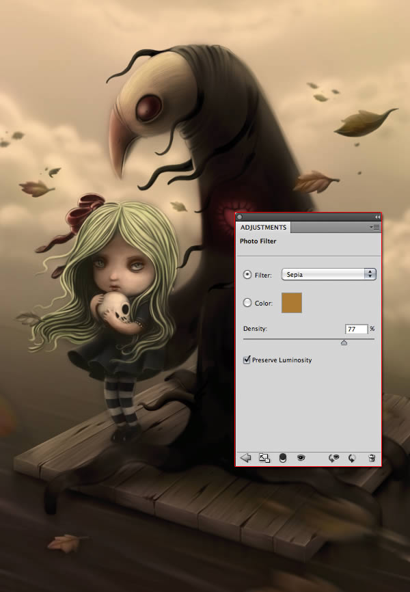Reset adjustment to defaults icon
The image size is (410, 592).
pyautogui.click(x=352, y=458)
